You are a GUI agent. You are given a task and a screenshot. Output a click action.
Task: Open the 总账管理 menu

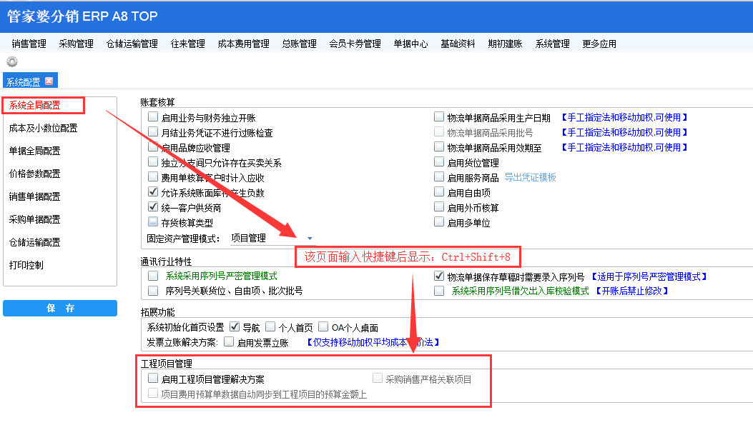(x=299, y=44)
